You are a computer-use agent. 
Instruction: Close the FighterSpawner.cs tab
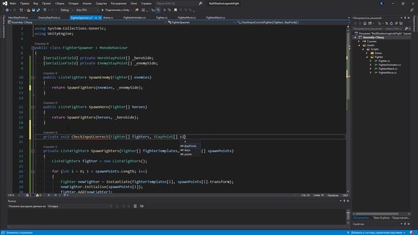[x=100, y=18]
